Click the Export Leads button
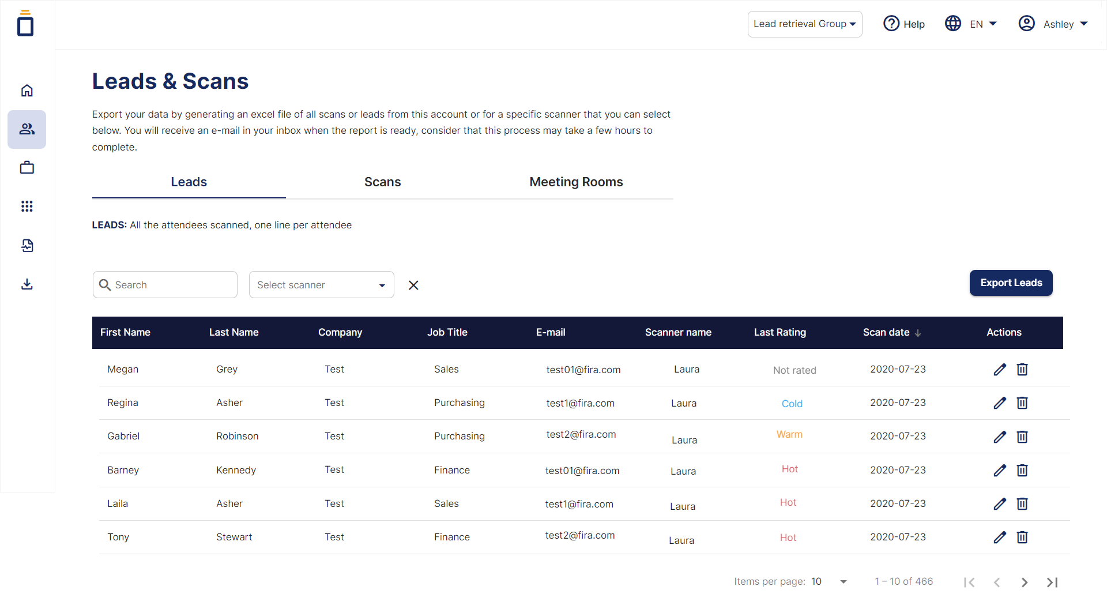 pos(1011,283)
